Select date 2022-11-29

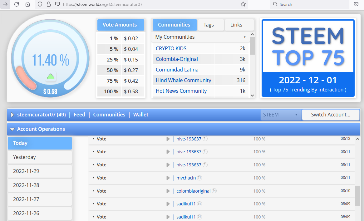click(x=40, y=171)
